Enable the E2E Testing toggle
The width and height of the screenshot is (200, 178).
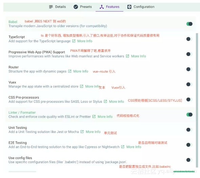point(189,145)
